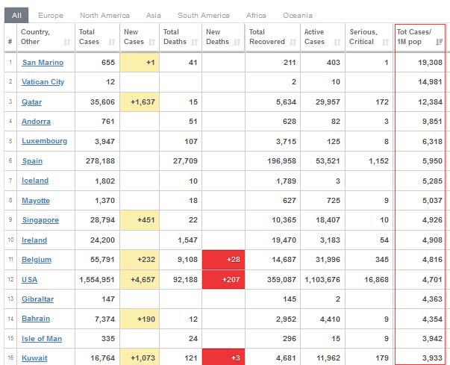The width and height of the screenshot is (450, 365).
Task: Select the All tab
Action: (x=16, y=15)
